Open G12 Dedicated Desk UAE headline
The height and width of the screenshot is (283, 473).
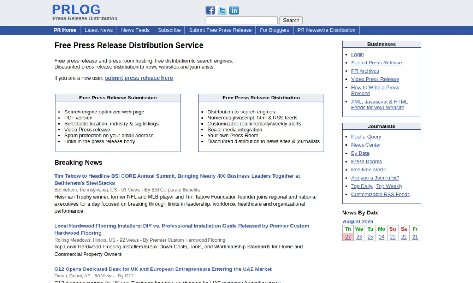[x=163, y=269]
